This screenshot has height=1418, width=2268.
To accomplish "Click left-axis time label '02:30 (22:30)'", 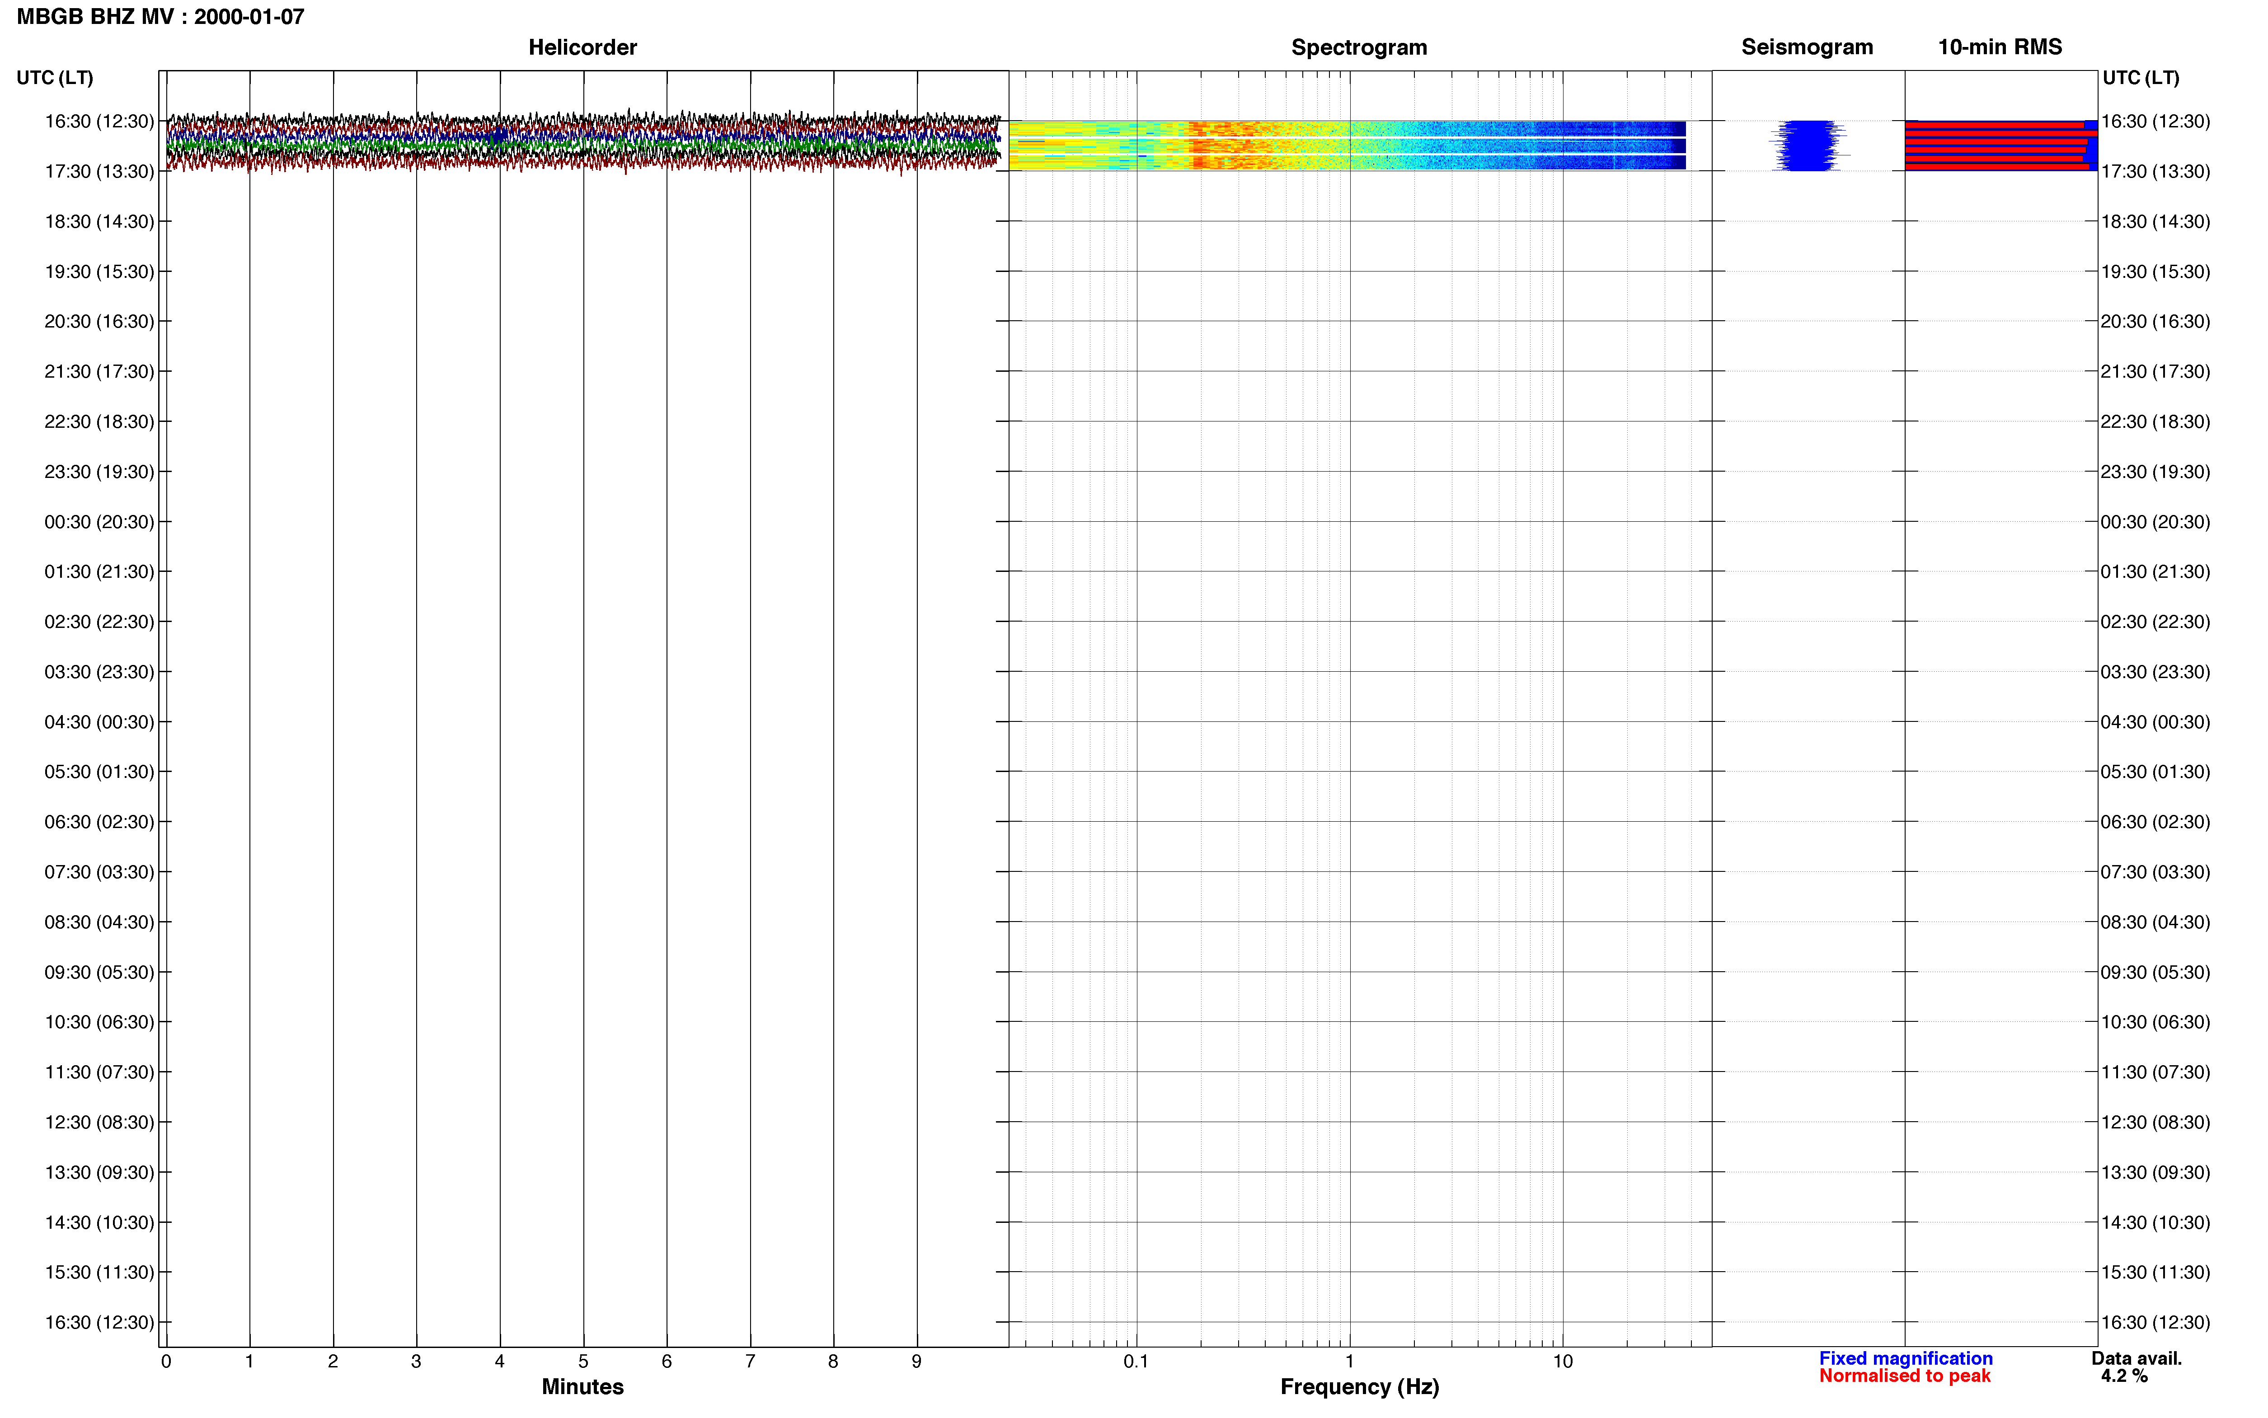I will coord(99,622).
